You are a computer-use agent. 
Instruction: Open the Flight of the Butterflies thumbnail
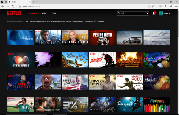pyautogui.click(x=75, y=60)
